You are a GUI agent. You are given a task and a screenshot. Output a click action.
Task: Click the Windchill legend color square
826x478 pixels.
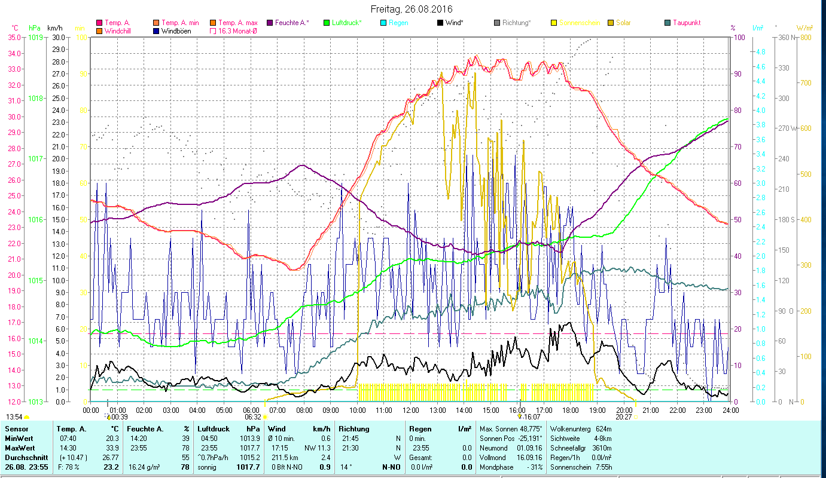99,31
